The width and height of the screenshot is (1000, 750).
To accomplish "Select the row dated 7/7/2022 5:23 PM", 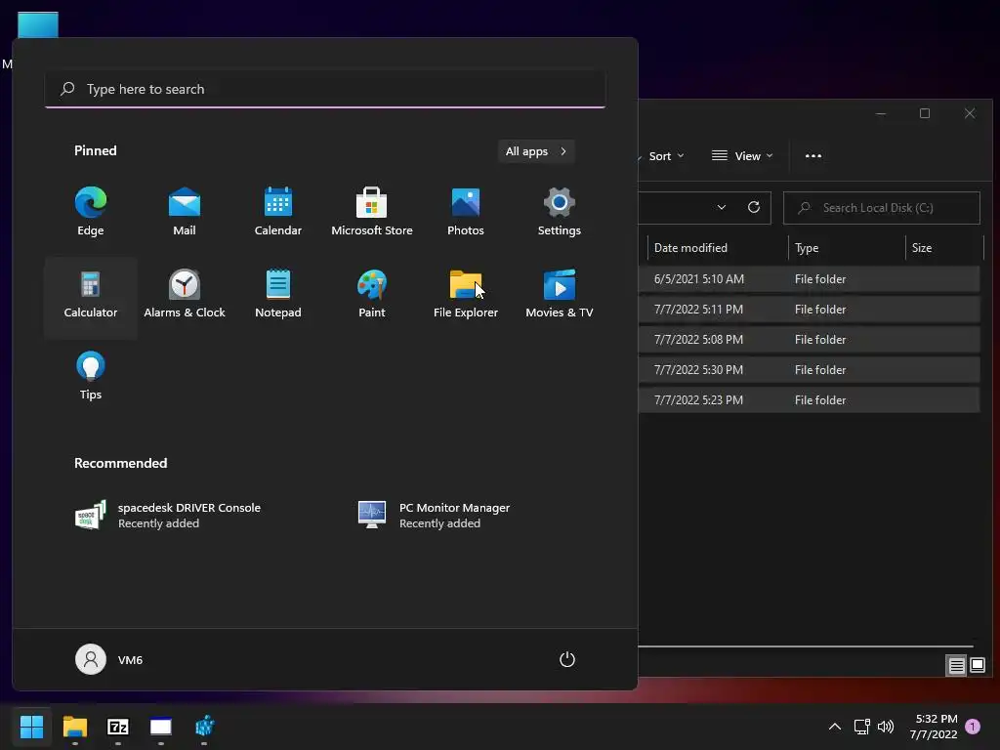I will pos(809,400).
